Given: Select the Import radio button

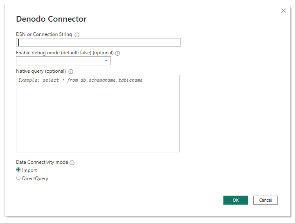Looking at the screenshot, I should click(x=18, y=170).
